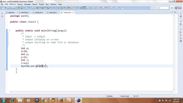Open the Forward history dropdown arrow
The image size is (183, 103).
(119, 8)
